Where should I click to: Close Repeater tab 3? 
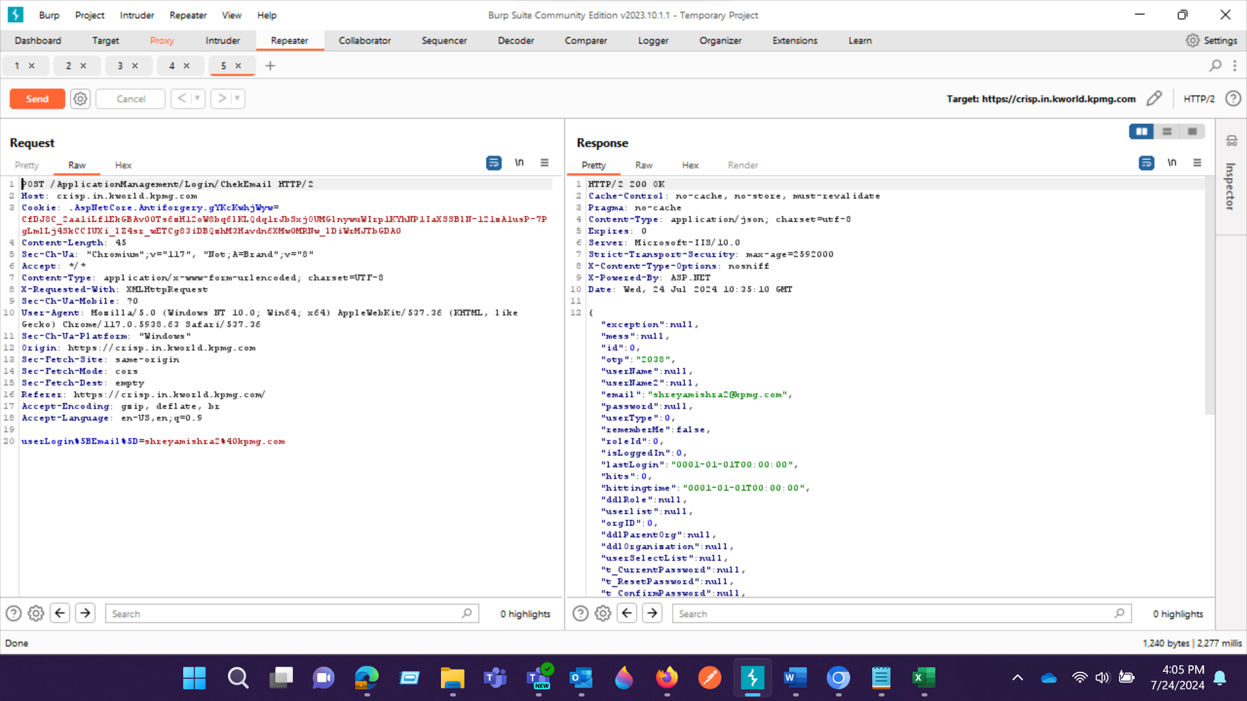(x=135, y=66)
